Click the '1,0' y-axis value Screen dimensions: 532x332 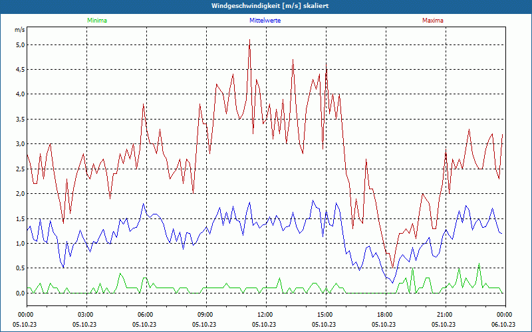pyautogui.click(x=21, y=244)
